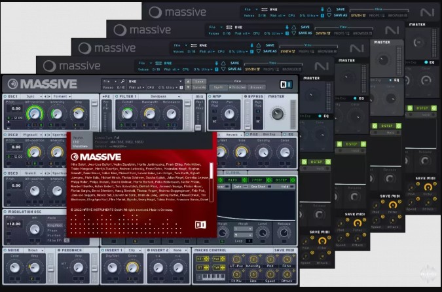The image size is (442, 292).
Task: Click the macro 7 Speed knob
Action: 270,274
